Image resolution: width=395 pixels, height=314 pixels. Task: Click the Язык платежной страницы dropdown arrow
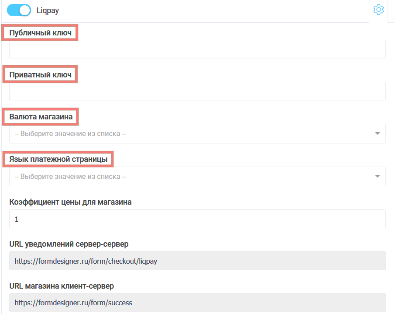click(378, 176)
